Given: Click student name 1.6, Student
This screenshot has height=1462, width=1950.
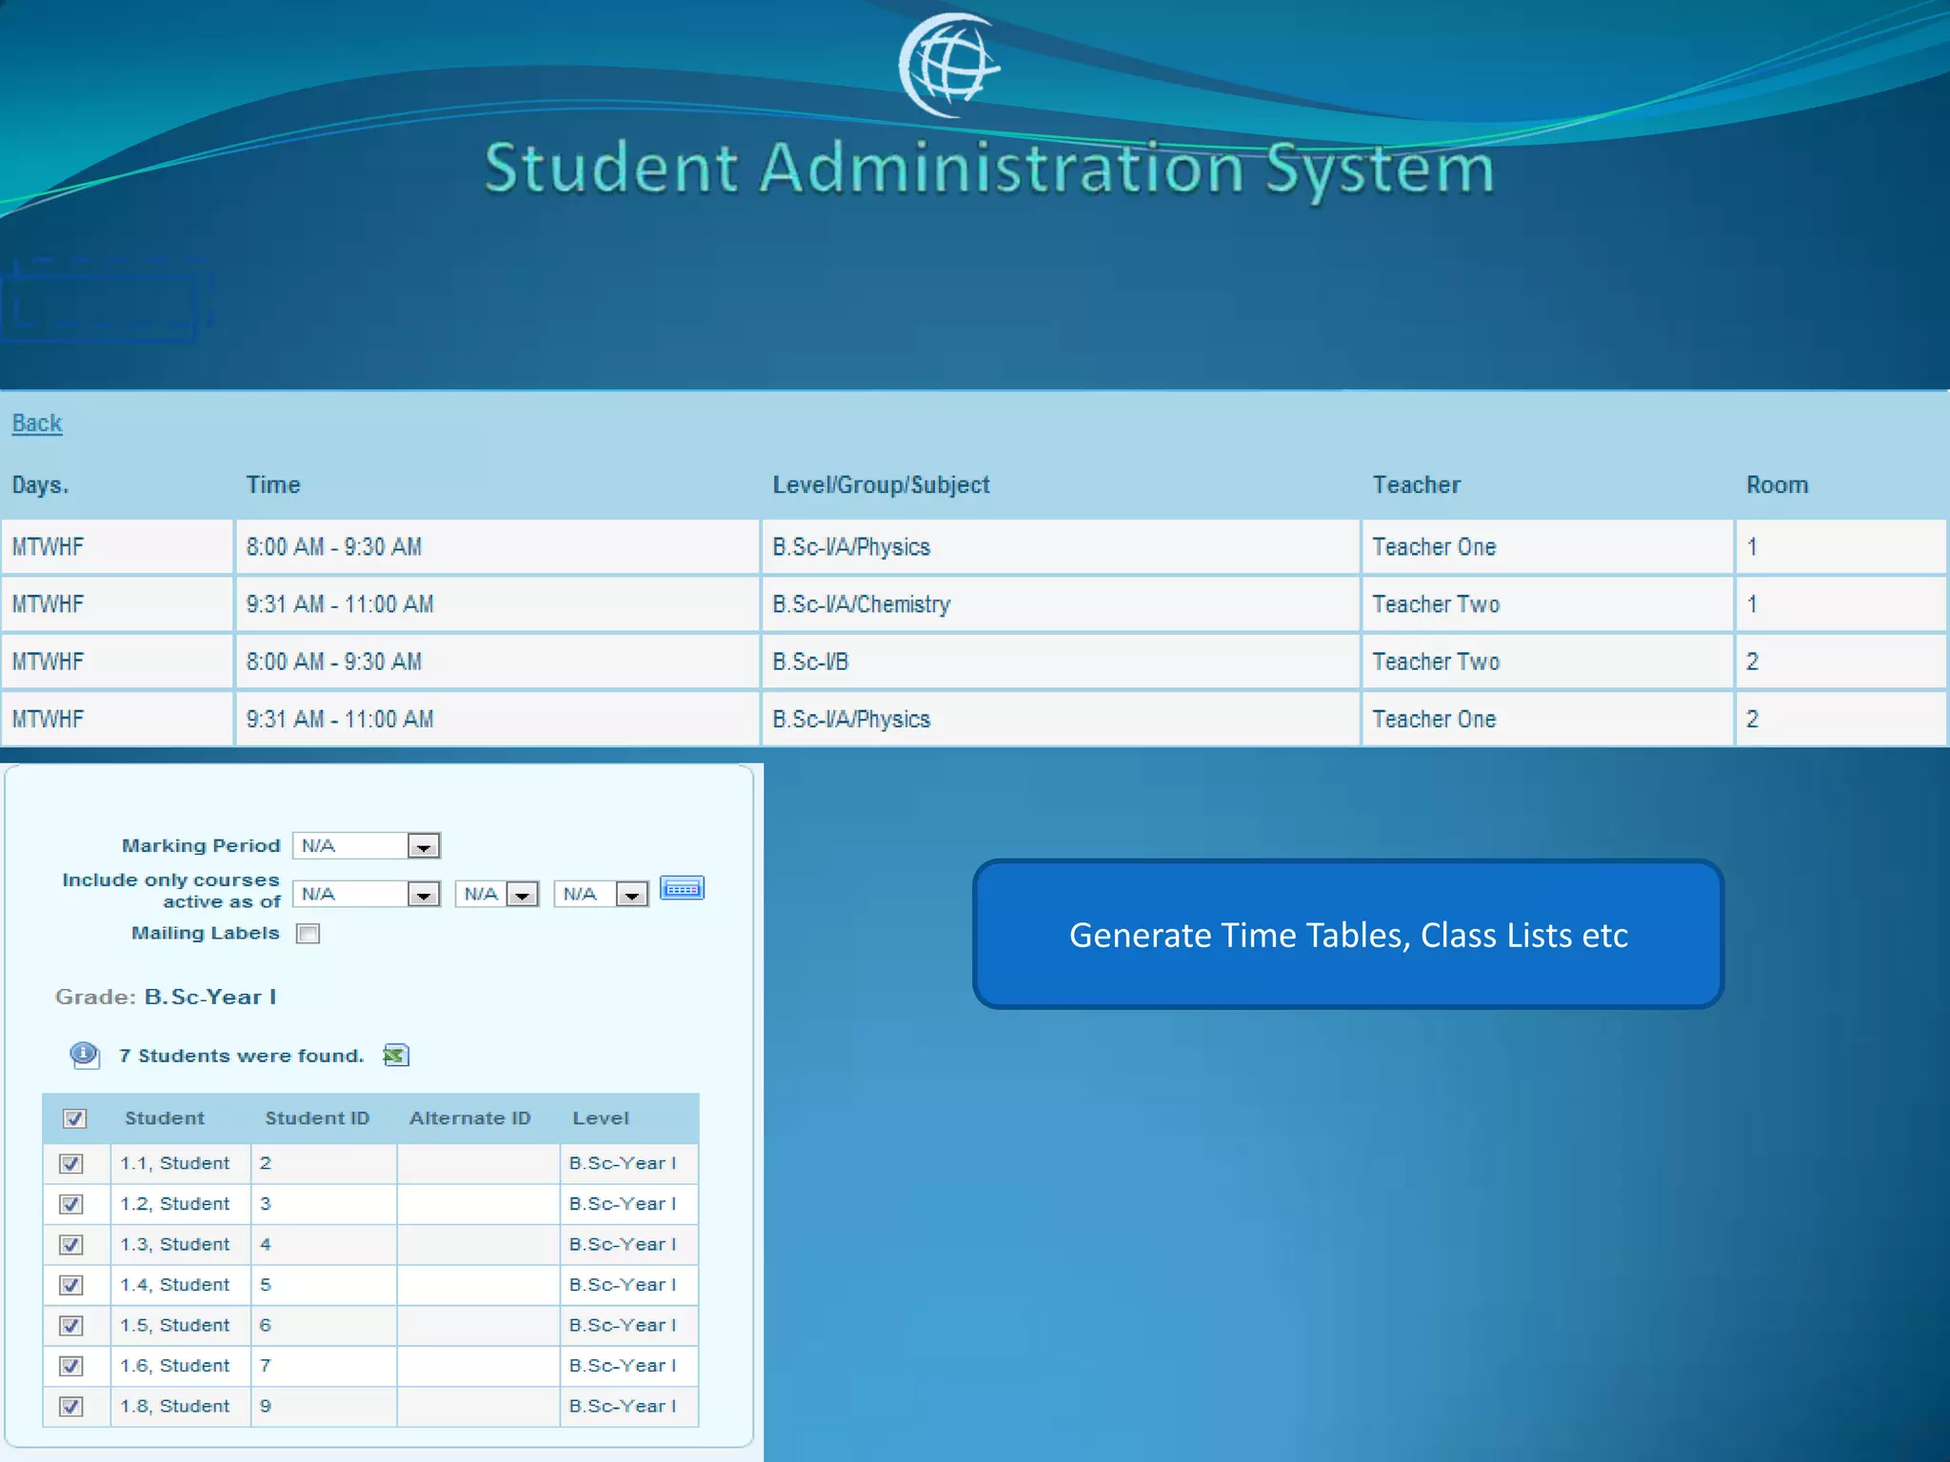Looking at the screenshot, I should pos(175,1366).
